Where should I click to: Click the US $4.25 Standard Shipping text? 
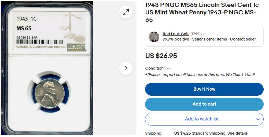click(200, 133)
